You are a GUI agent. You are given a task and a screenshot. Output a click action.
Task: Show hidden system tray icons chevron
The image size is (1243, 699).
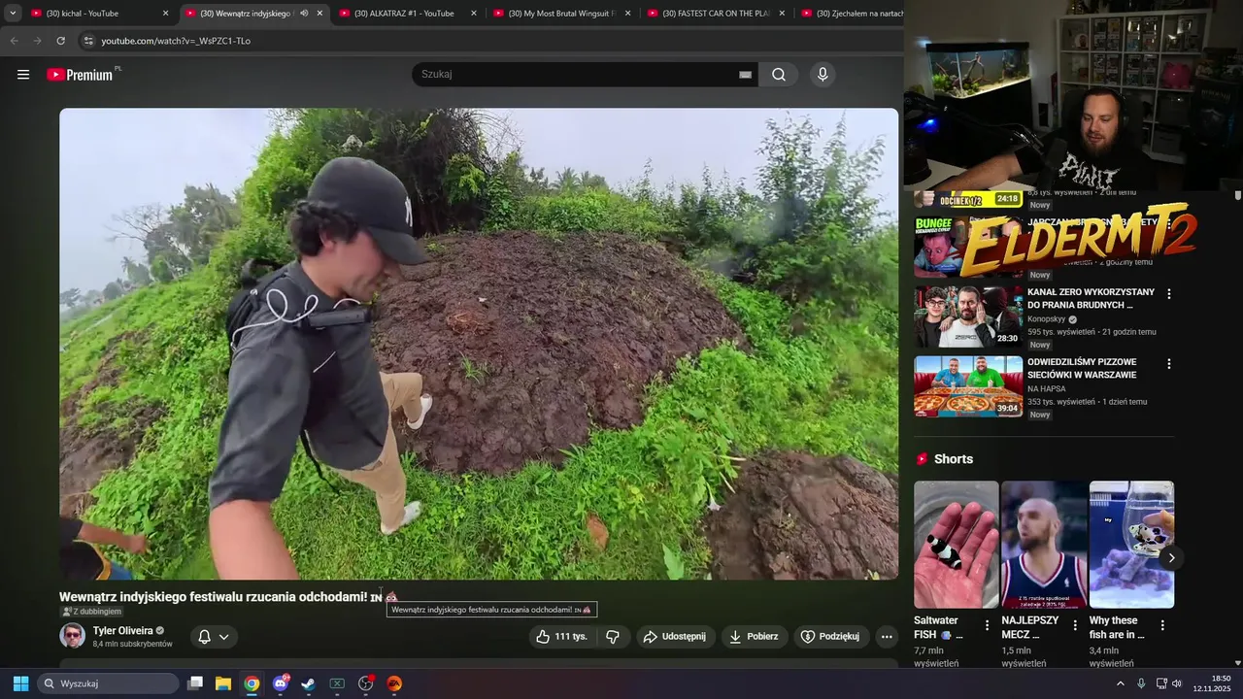tap(1120, 683)
